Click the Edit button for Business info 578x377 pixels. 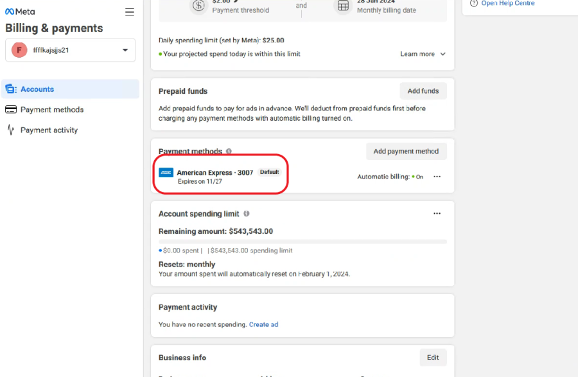(x=433, y=358)
